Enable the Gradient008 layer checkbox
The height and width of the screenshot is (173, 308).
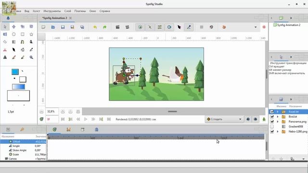272,126
